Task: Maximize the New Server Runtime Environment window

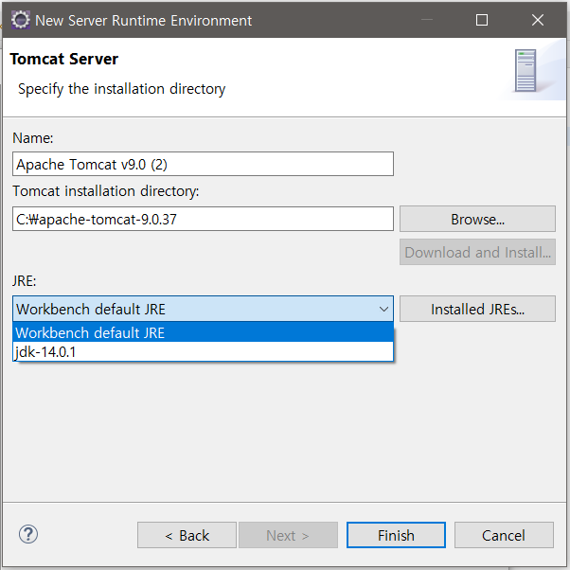Action: coord(482,20)
